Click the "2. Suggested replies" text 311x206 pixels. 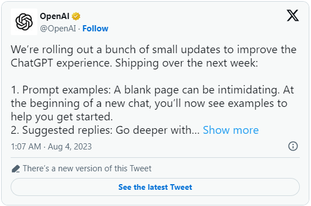coord(62,130)
